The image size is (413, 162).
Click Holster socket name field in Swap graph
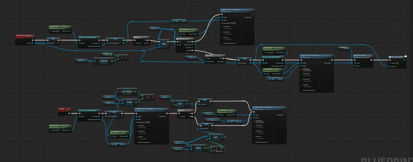(x=147, y=122)
